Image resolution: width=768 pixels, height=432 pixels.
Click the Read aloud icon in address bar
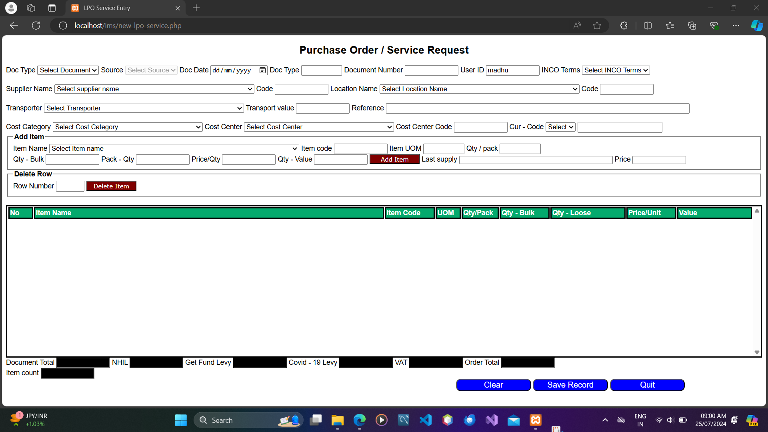pos(577,26)
